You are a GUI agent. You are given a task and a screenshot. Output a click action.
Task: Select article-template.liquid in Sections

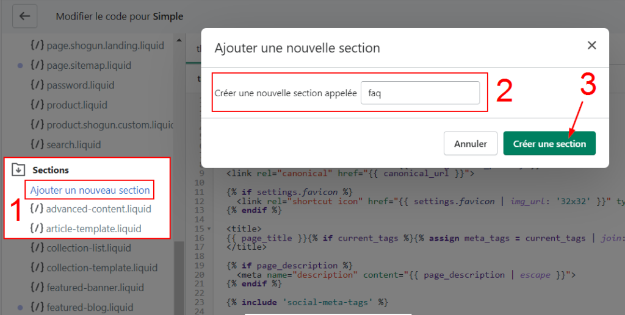[93, 228]
